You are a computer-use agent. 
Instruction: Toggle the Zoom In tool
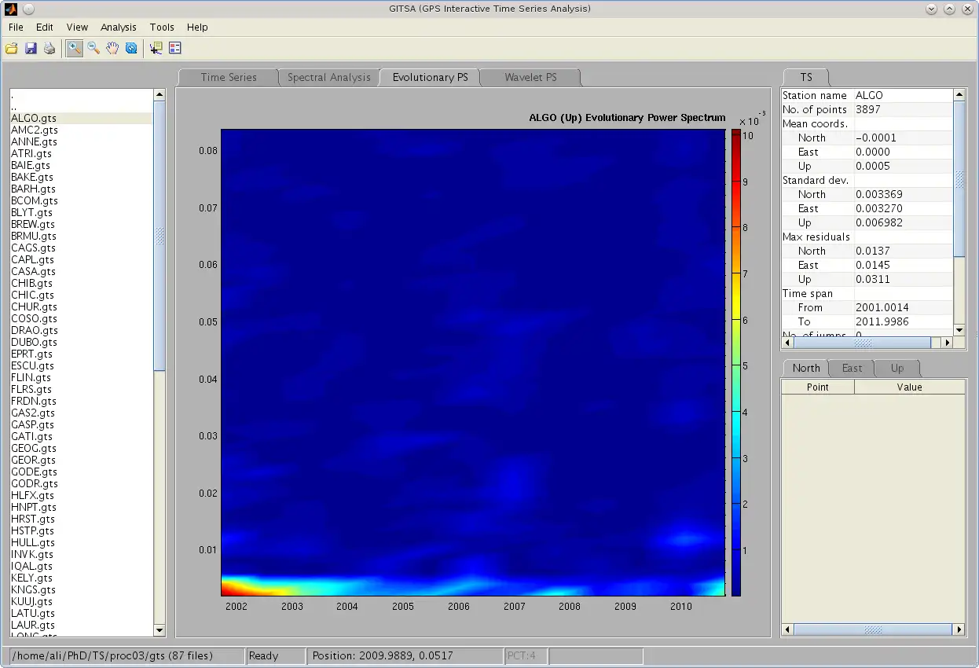tap(75, 49)
